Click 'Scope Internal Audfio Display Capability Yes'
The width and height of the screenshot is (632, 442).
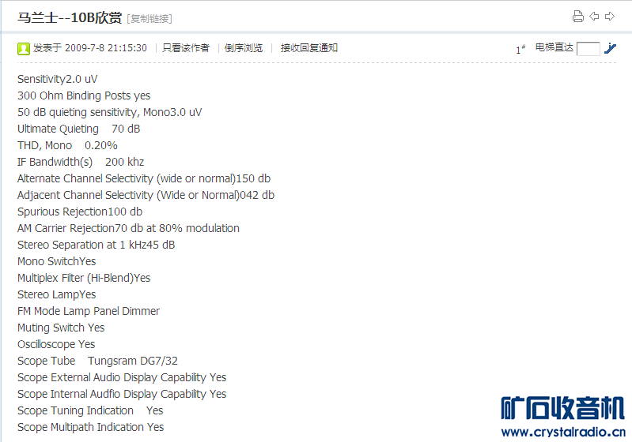[122, 394]
